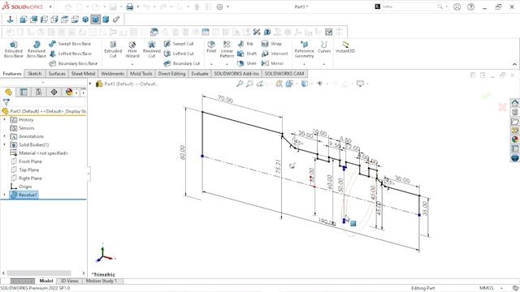Expand the Revolve1 feature node
Screen dimensions: 520x292
click(x=4, y=195)
